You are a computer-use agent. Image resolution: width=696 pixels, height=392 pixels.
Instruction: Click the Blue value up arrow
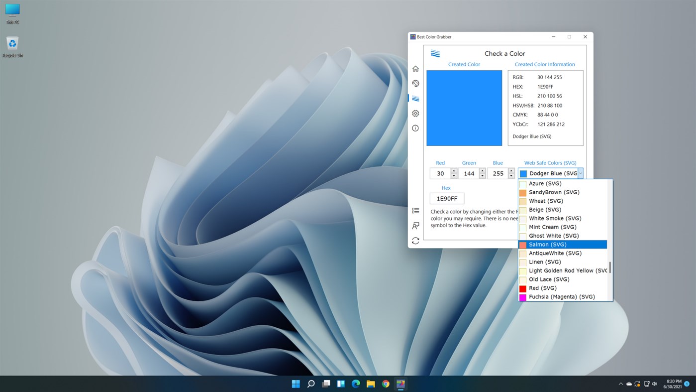click(x=511, y=171)
